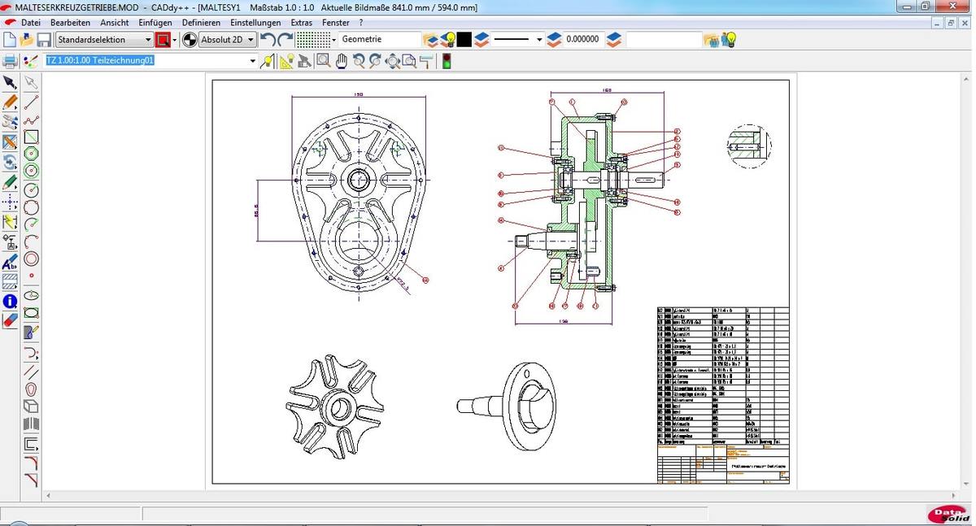
Task: Click the redo arrow icon
Action: [285, 40]
